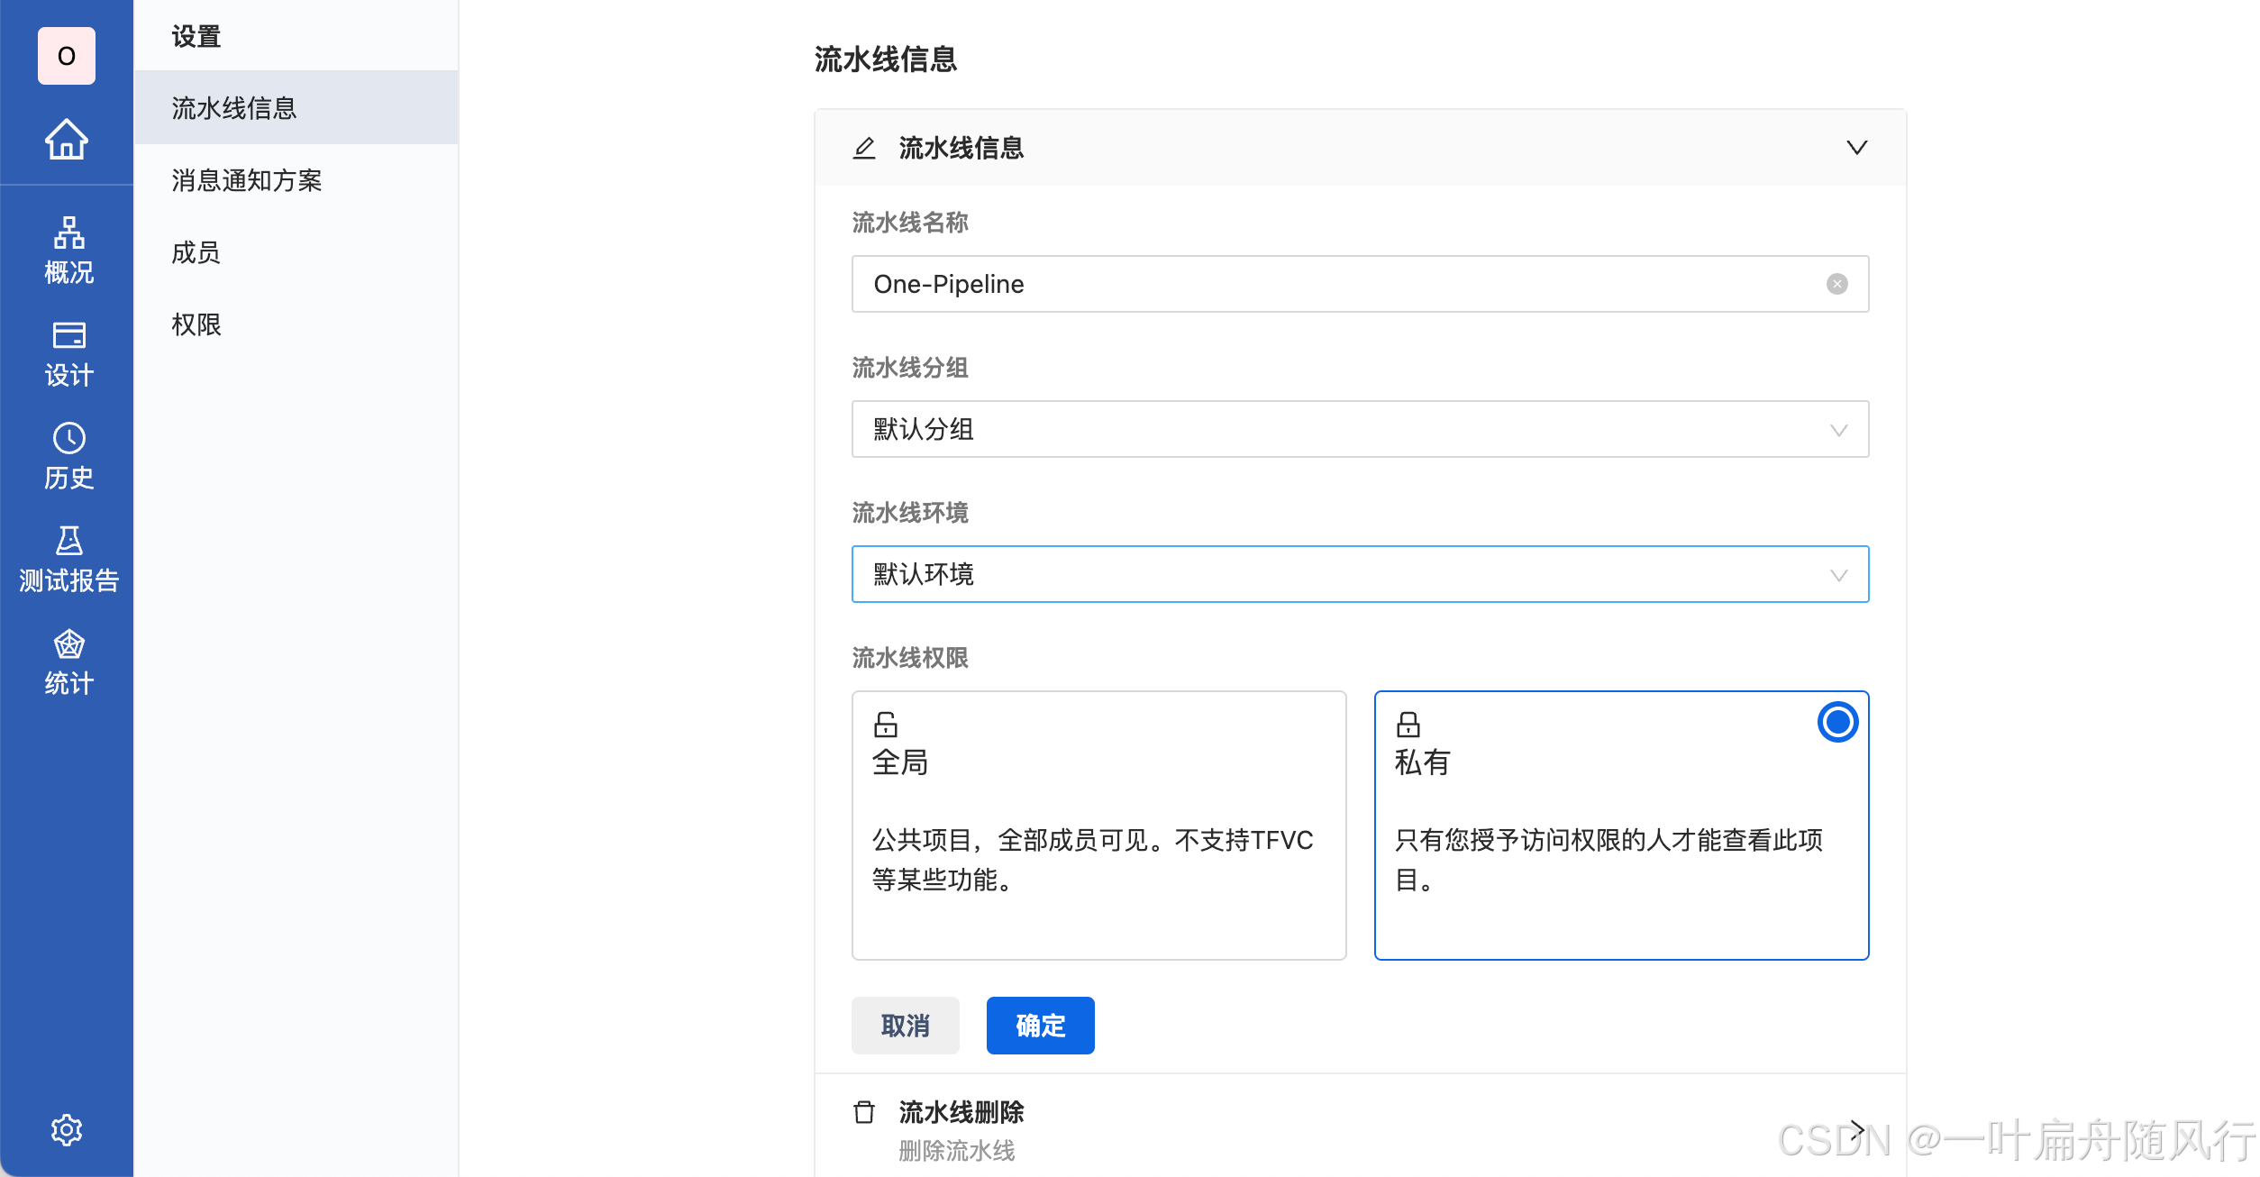Clear the pipeline name with the x icon
This screenshot has height=1177, width=2260.
point(1837,284)
